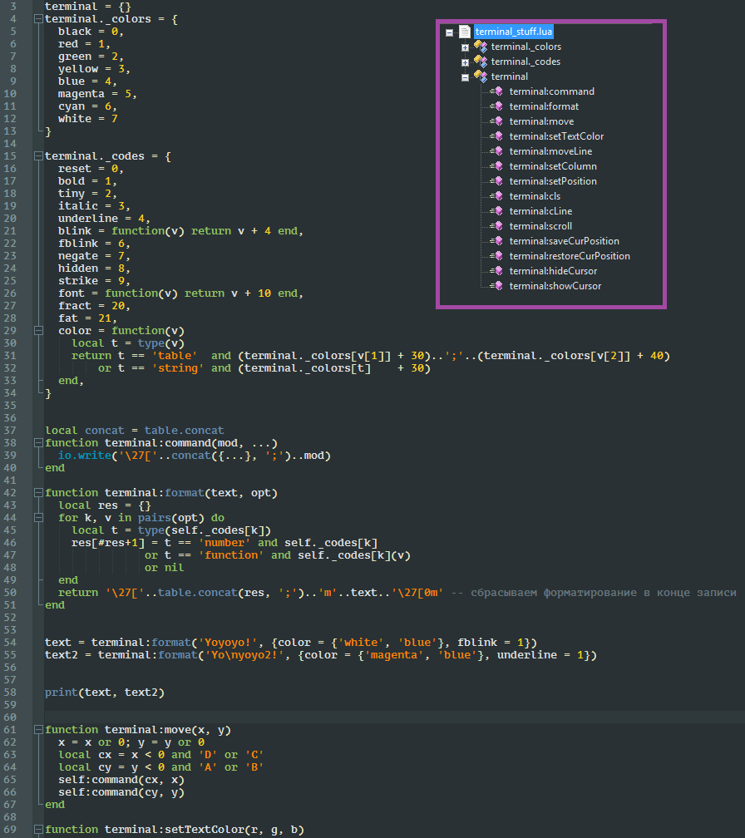Click the function icon beside terminal:setTextColor
745x838 pixels.
tap(498, 136)
